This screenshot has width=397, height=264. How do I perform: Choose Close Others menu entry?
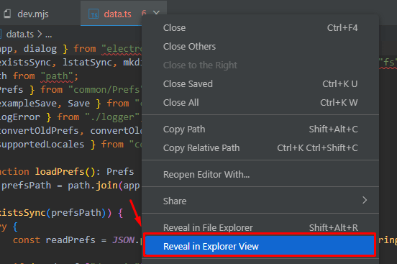coord(260,47)
